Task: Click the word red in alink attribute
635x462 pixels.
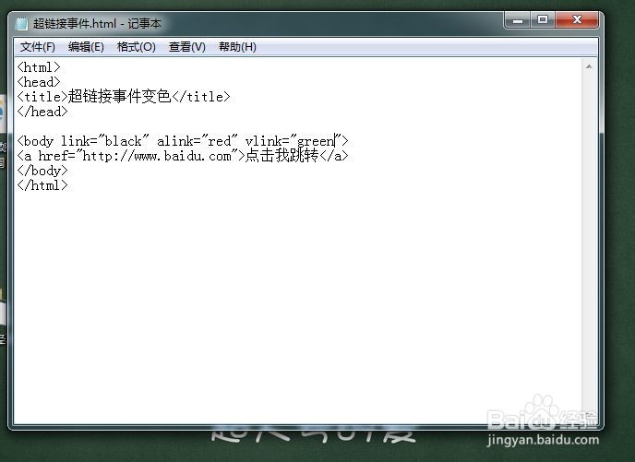Action: click(219, 141)
